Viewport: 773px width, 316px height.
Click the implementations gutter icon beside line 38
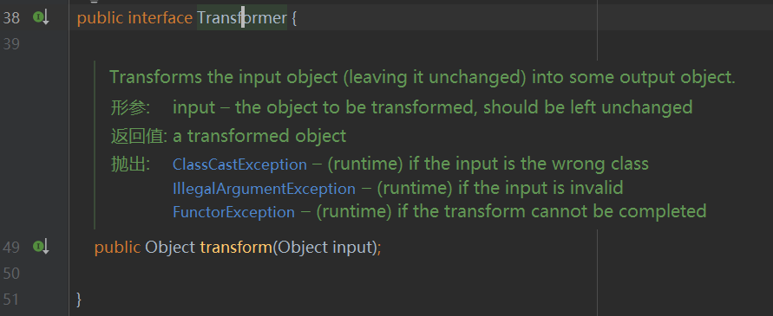pos(41,18)
